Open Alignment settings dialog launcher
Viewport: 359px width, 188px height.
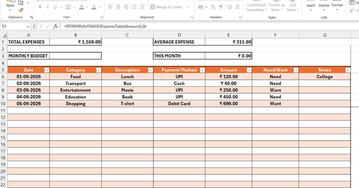(x=192, y=17)
